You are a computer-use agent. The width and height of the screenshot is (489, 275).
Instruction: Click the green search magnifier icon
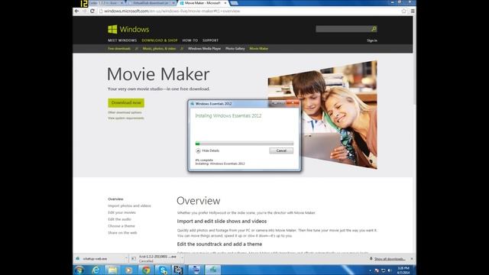(x=374, y=29)
